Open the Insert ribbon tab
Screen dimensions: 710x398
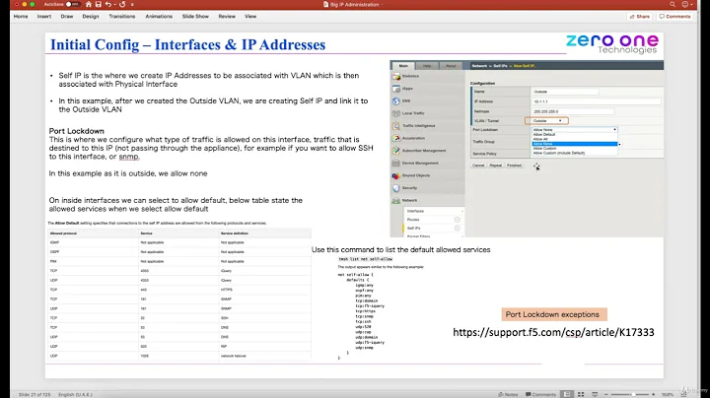click(x=44, y=17)
